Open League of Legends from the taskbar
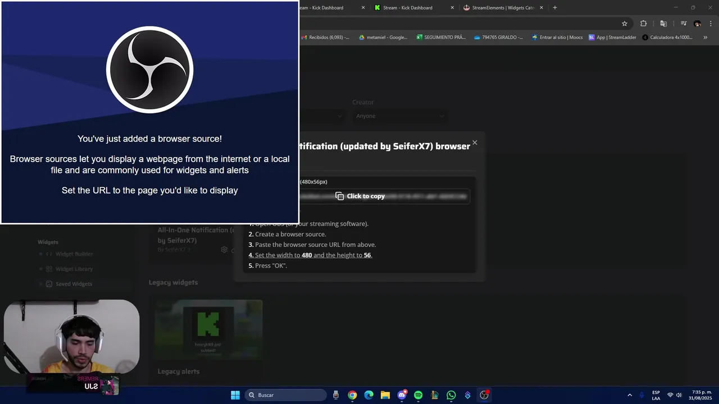 coord(435,395)
